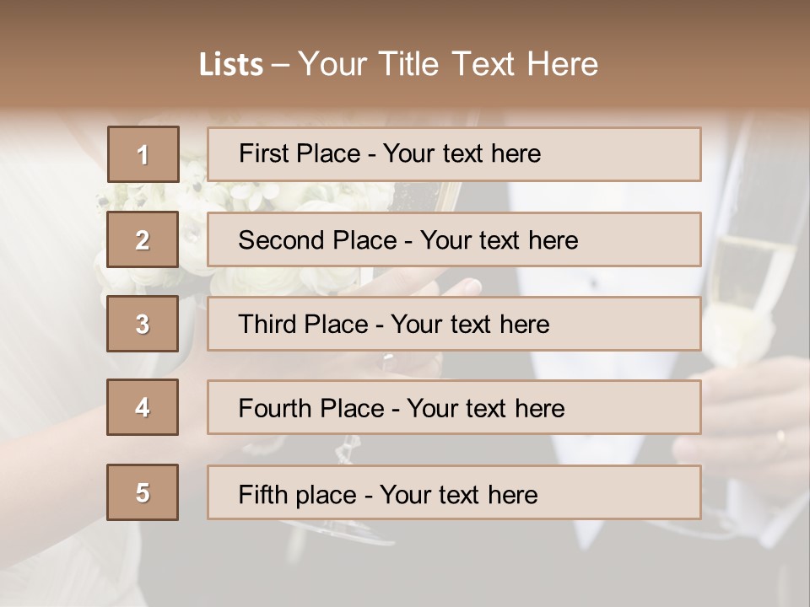
Task: Click 'First Place - Your text here' field
Action: pyautogui.click(x=454, y=154)
